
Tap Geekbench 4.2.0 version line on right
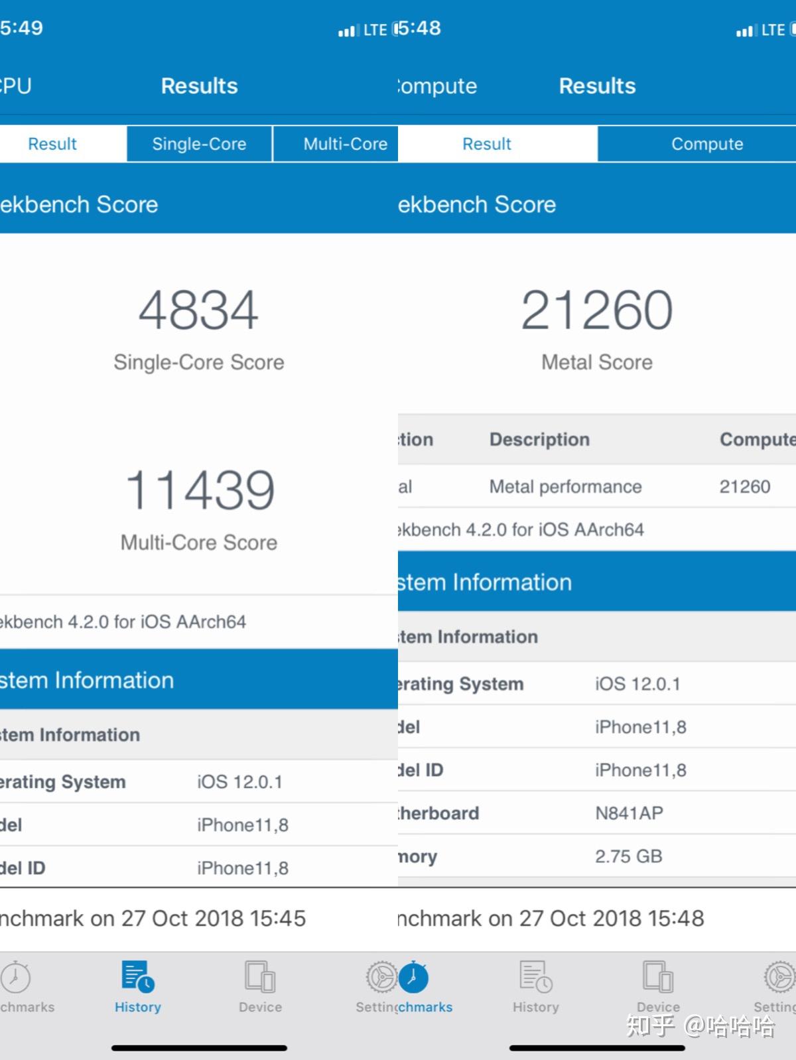[x=521, y=530]
